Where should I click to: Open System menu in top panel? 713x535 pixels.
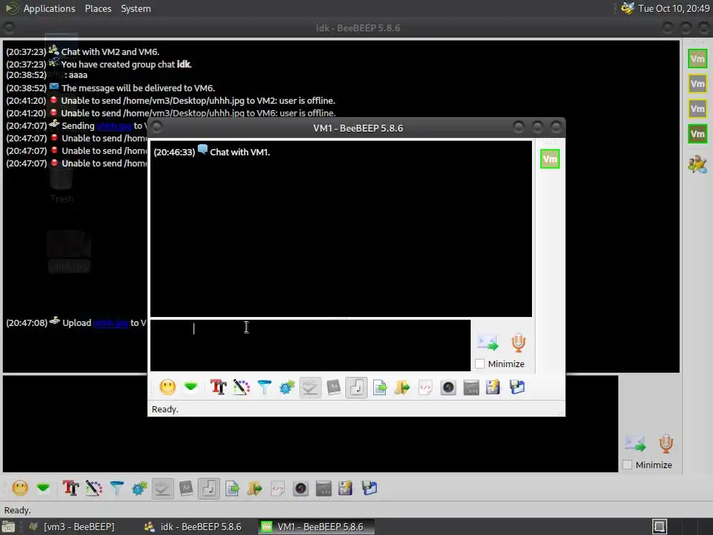tap(136, 8)
